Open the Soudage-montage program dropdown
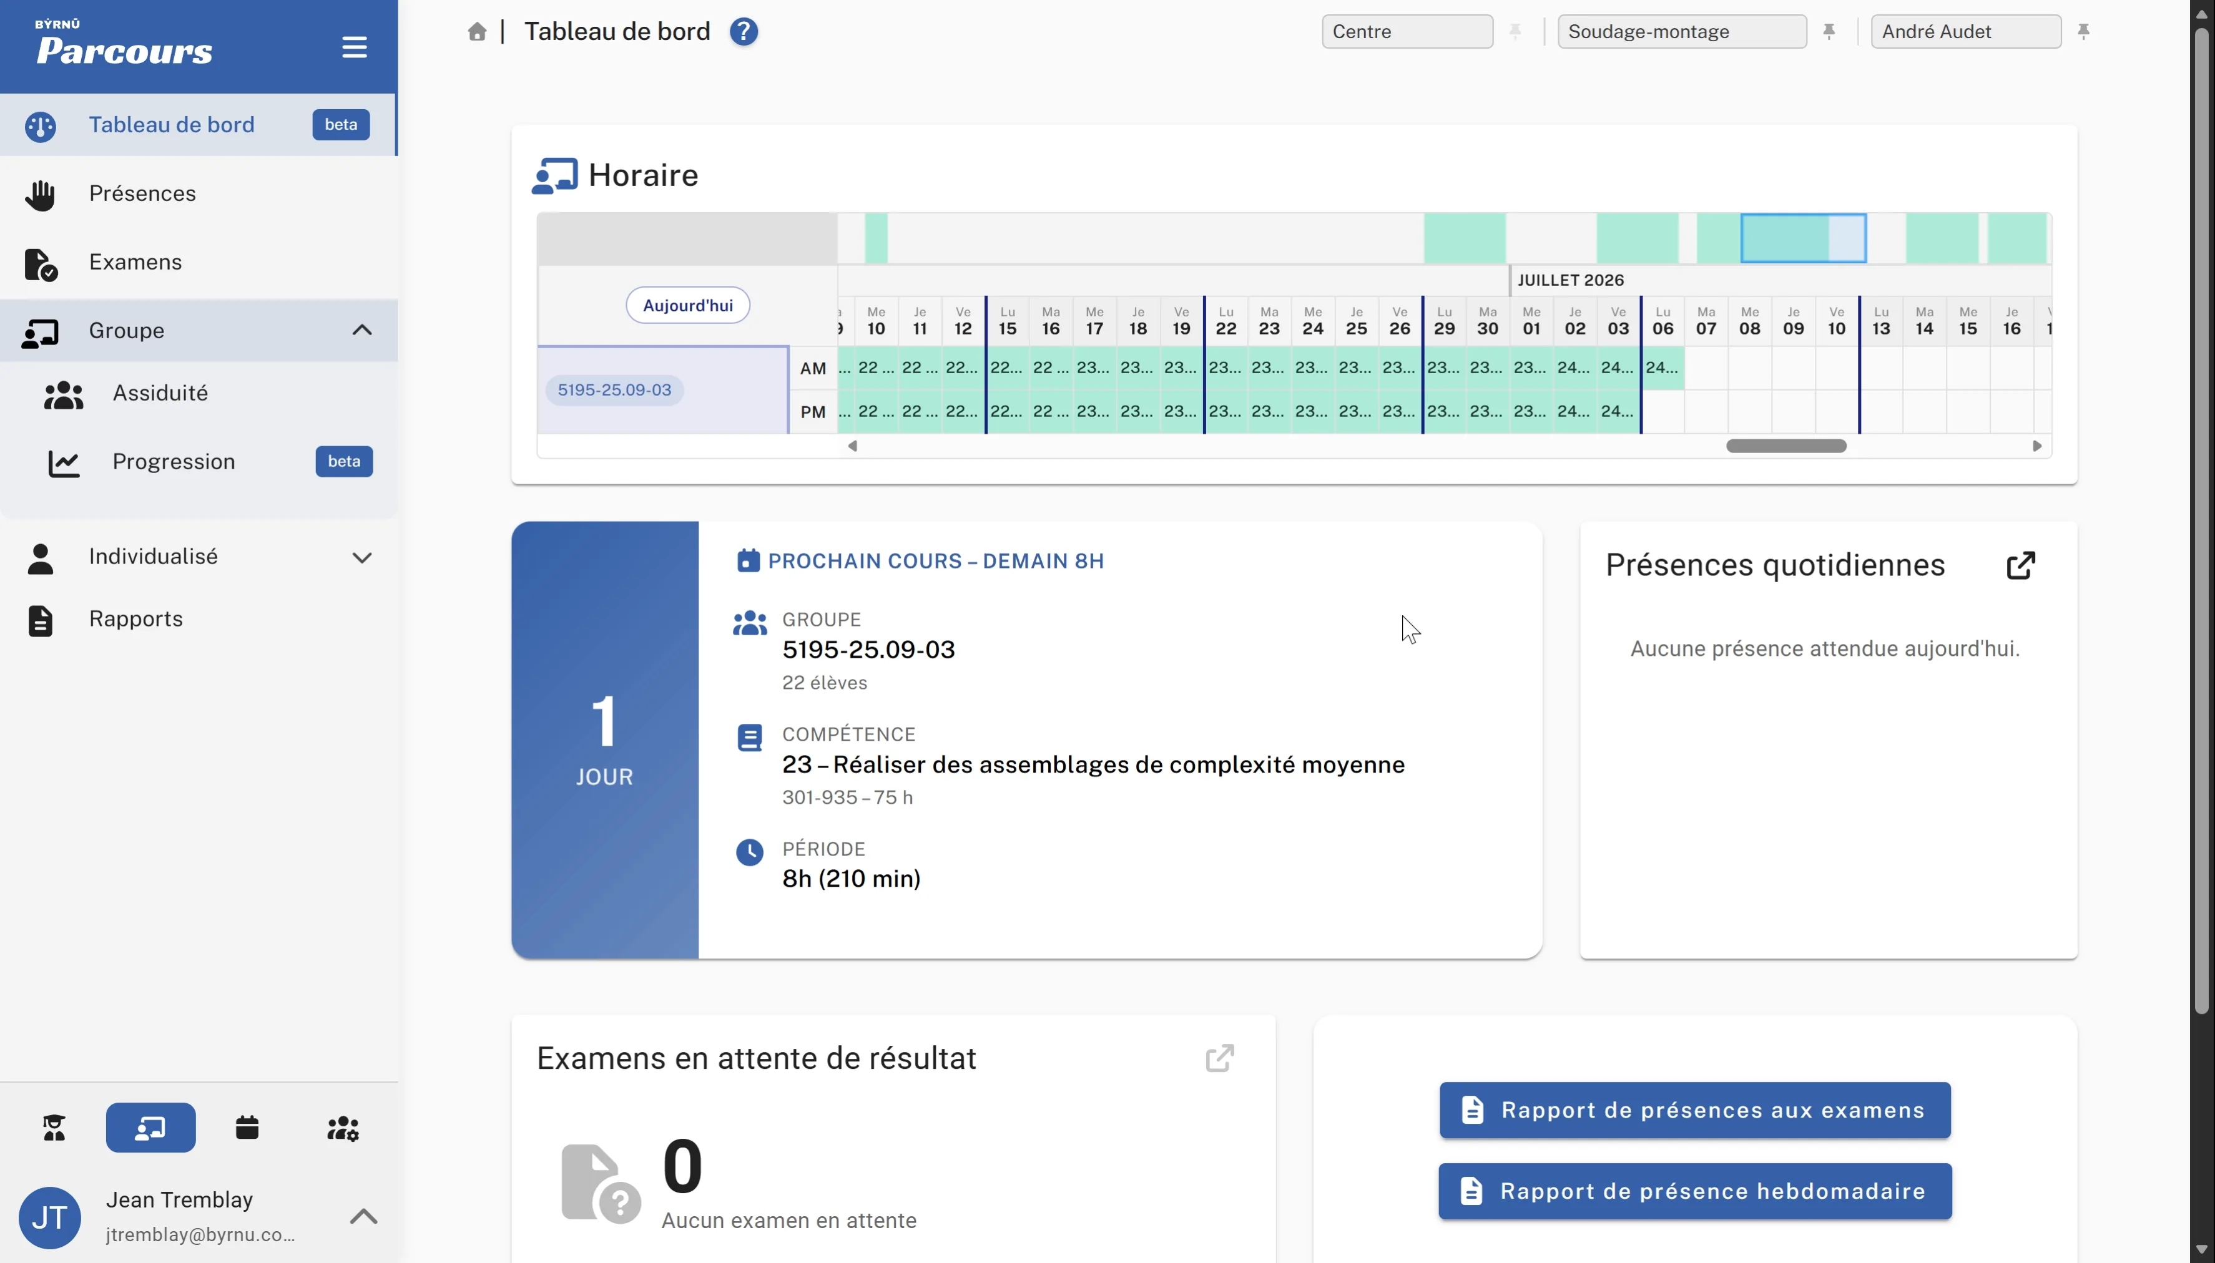Image resolution: width=2215 pixels, height=1263 pixels. 1681,32
